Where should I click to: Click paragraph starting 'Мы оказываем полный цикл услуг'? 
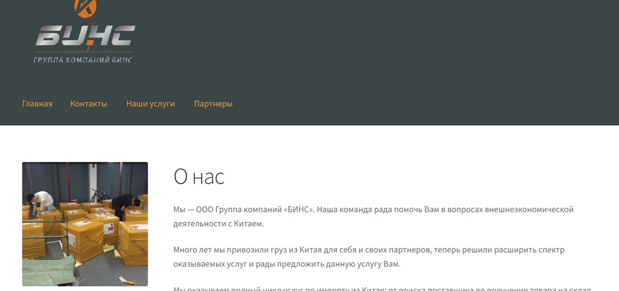click(382, 289)
